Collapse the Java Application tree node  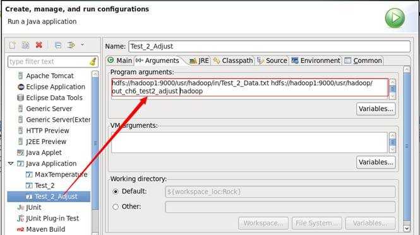tap(11, 163)
